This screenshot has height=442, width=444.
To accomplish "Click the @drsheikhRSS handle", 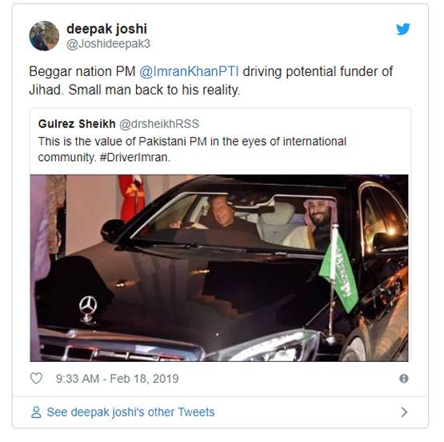I will coord(159,124).
